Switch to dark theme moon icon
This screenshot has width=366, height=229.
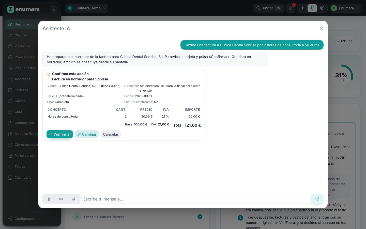[322, 8]
